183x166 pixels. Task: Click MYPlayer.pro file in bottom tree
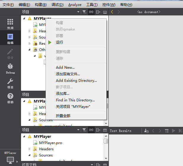51,143
